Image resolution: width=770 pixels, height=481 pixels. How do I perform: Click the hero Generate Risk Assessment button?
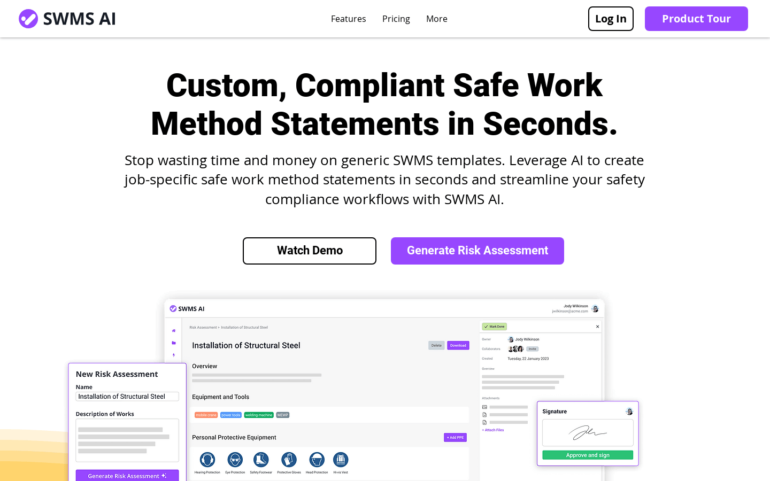(478, 251)
